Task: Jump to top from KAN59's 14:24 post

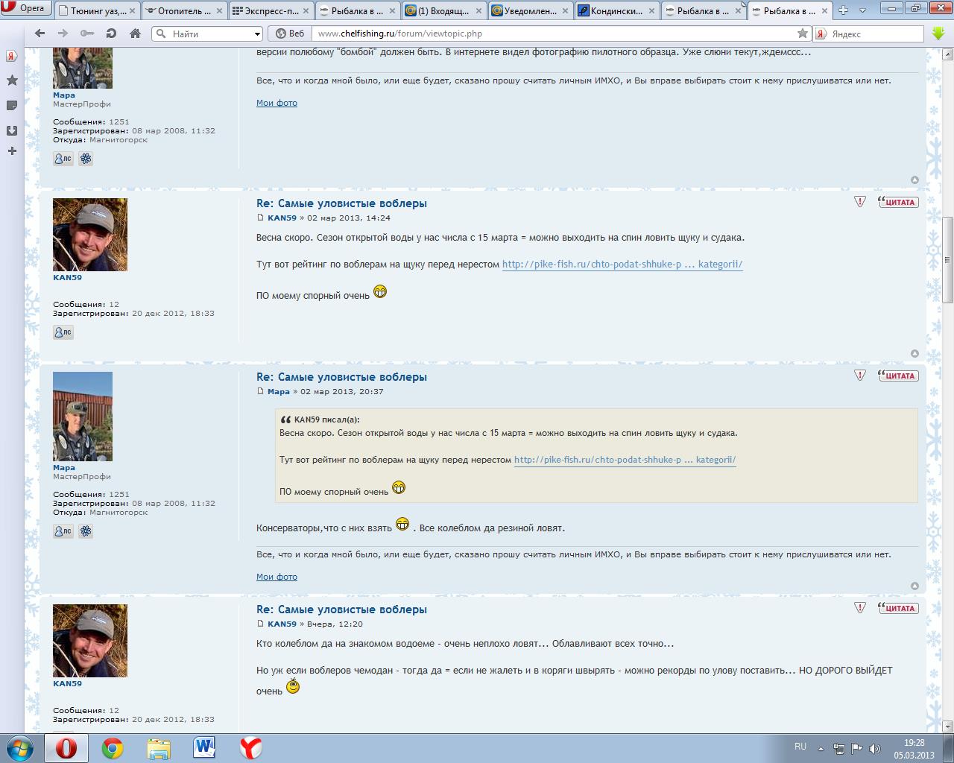Action: (x=914, y=353)
